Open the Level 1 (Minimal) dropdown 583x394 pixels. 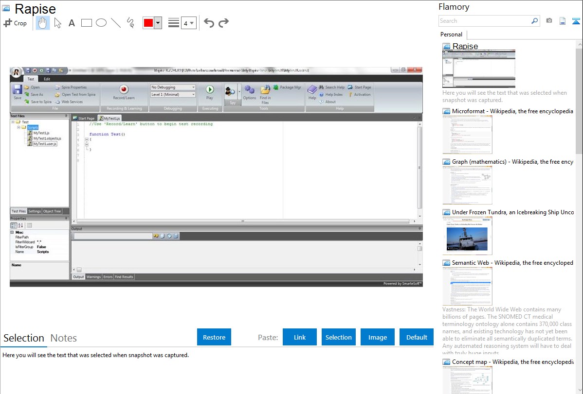point(173,95)
